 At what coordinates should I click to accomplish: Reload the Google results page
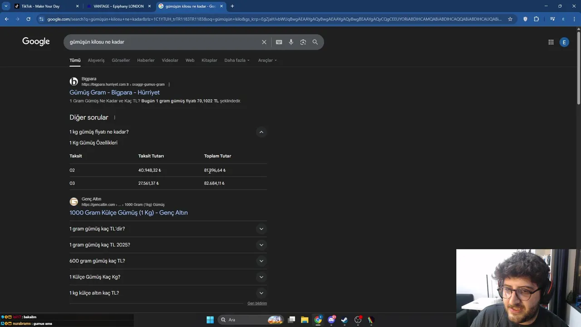28,19
